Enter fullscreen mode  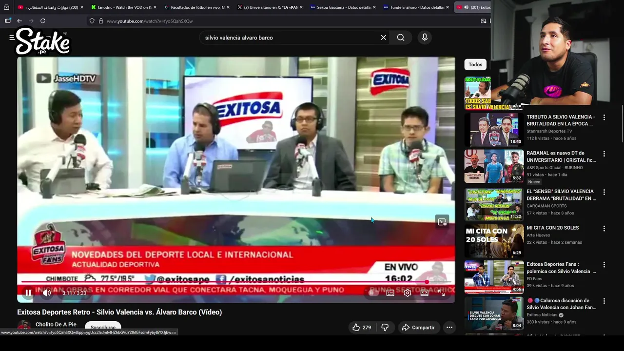[x=441, y=293]
